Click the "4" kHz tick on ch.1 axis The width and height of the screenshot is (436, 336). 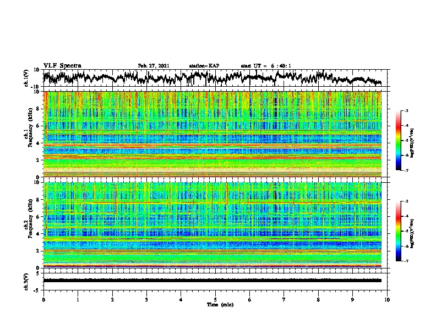point(38,143)
